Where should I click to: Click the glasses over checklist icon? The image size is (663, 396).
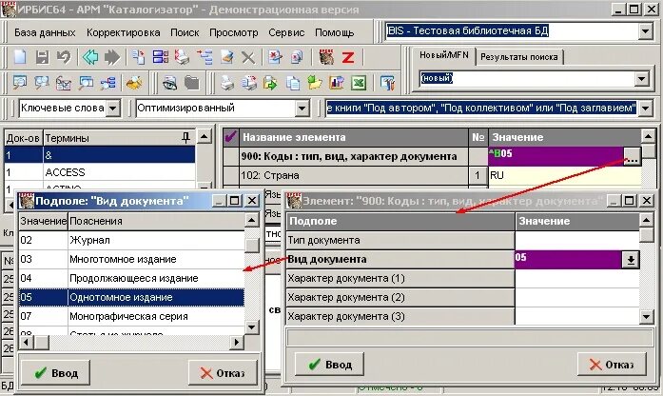tap(64, 83)
